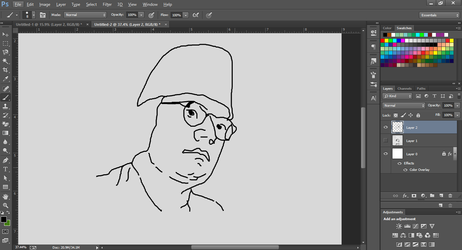Click Layer 2 thumbnail
The image size is (462, 250).
coord(397,127)
